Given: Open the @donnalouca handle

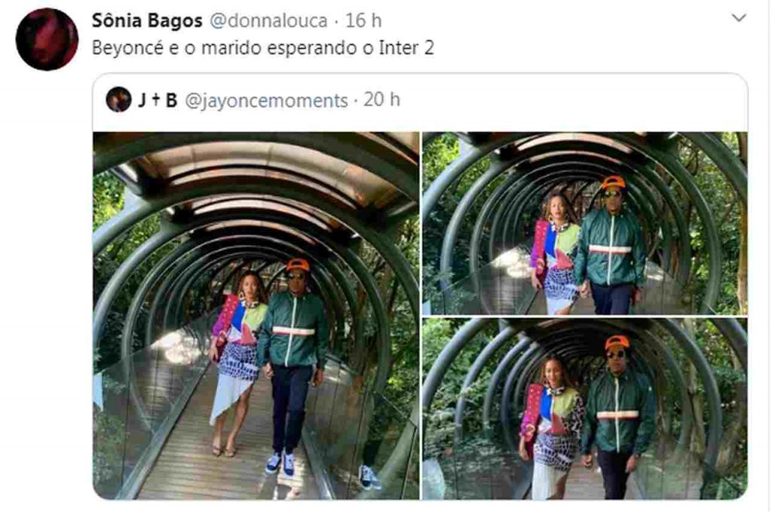Looking at the screenshot, I should click(x=268, y=20).
